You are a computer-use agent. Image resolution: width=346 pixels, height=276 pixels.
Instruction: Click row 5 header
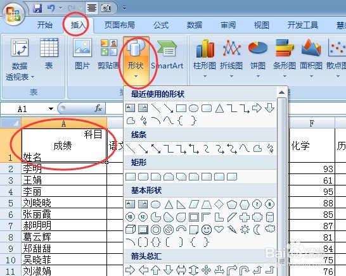click(11, 203)
